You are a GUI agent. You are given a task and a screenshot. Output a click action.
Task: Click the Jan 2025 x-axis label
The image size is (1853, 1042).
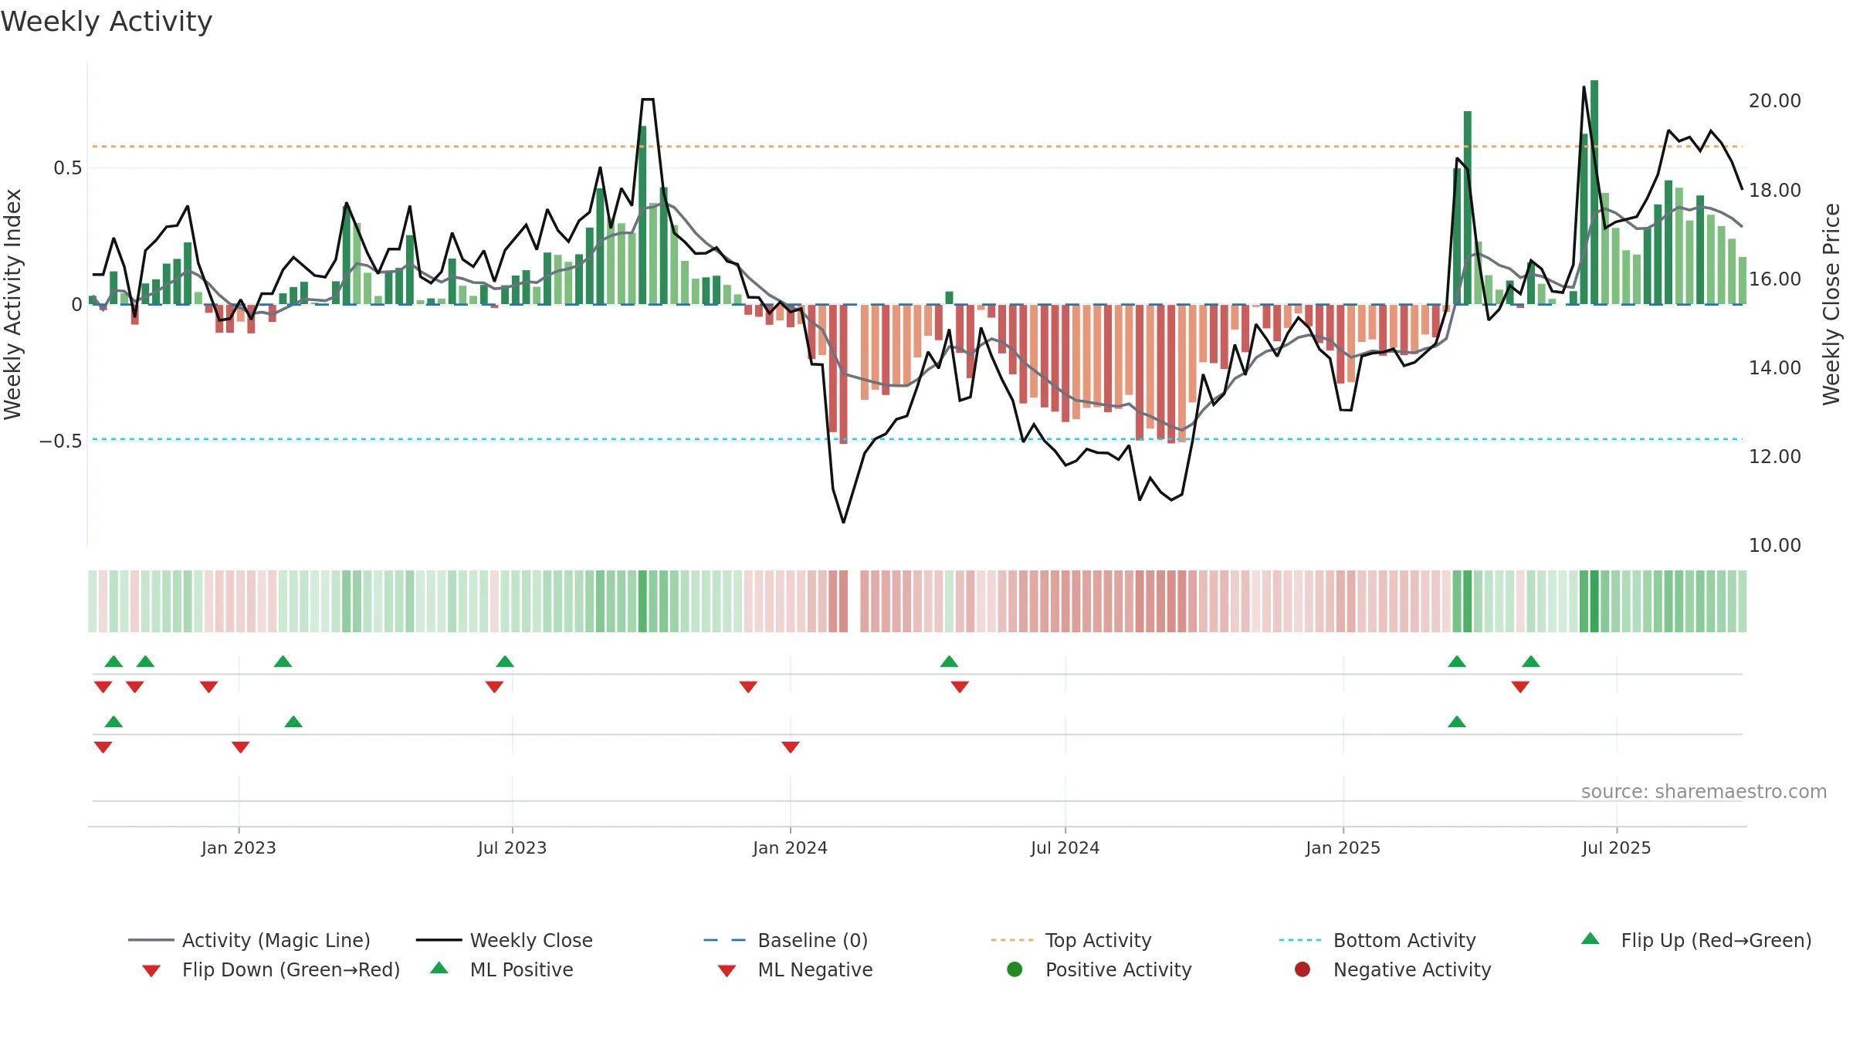pyautogui.click(x=1343, y=847)
